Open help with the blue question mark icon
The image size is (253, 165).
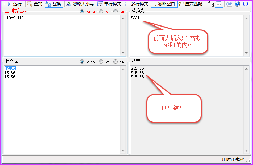tap(237, 4)
